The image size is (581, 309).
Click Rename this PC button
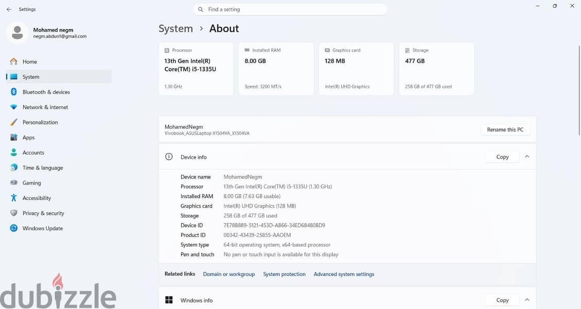(x=505, y=129)
